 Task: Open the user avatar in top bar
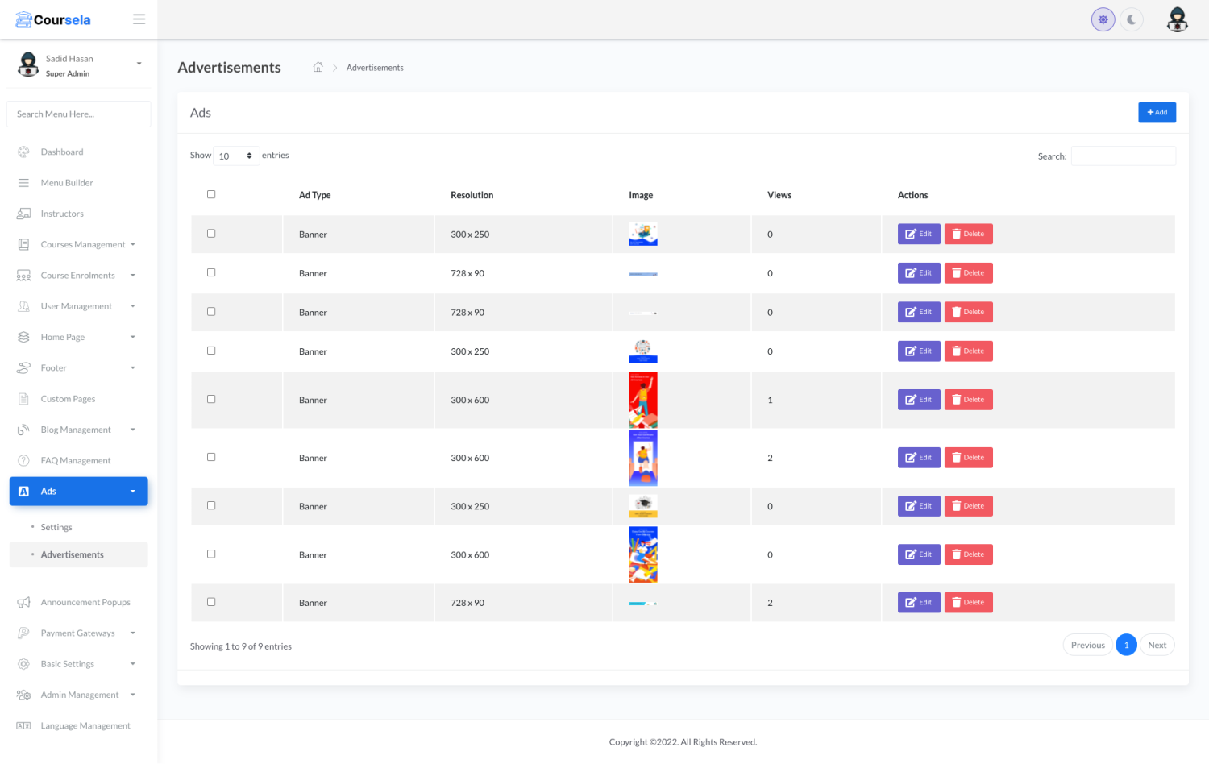(1177, 19)
